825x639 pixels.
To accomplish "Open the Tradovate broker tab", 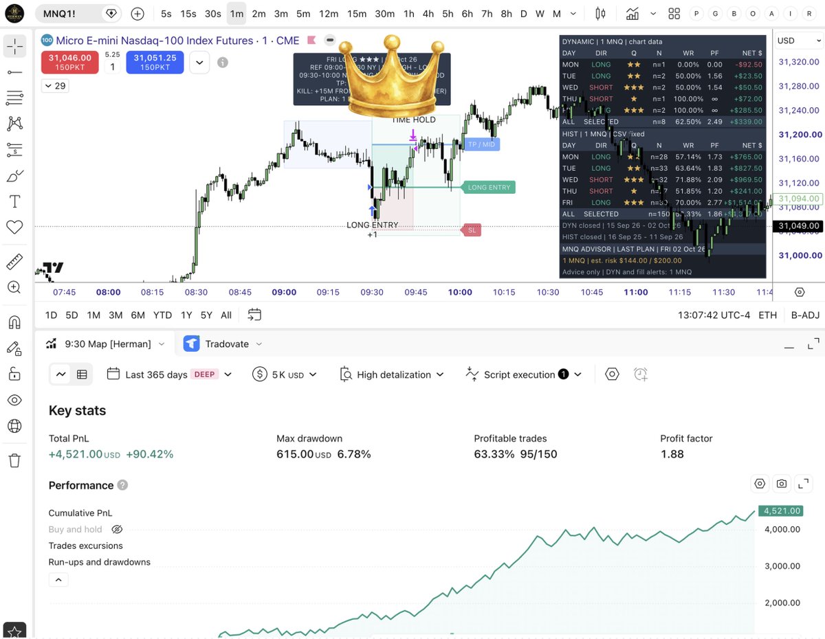I will coord(224,344).
